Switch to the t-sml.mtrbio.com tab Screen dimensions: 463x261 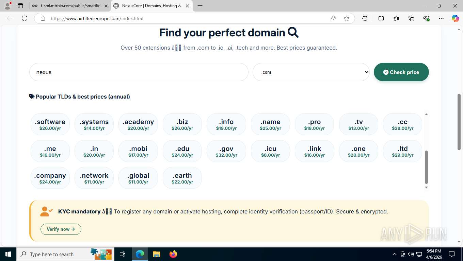pos(70,6)
